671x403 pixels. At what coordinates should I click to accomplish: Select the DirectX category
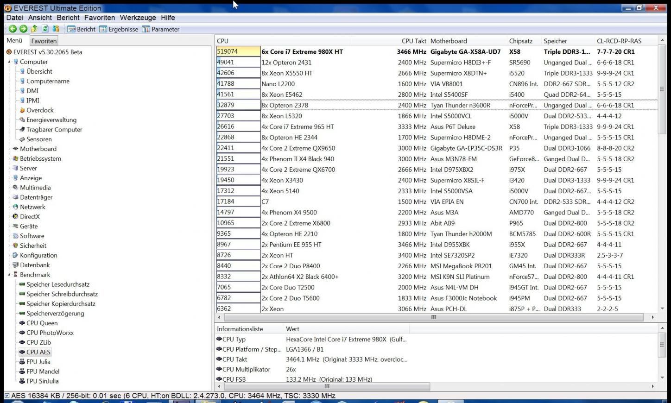(26, 217)
